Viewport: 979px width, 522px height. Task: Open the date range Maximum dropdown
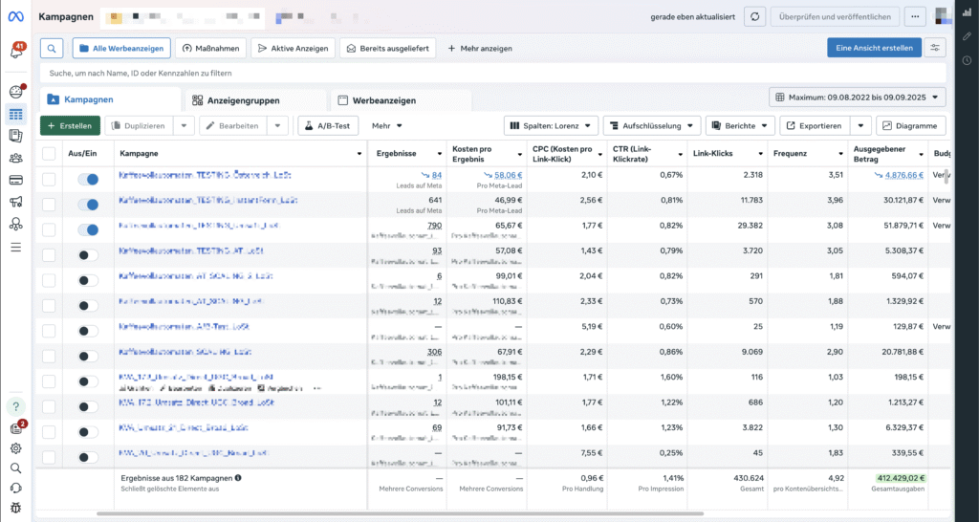tap(857, 97)
